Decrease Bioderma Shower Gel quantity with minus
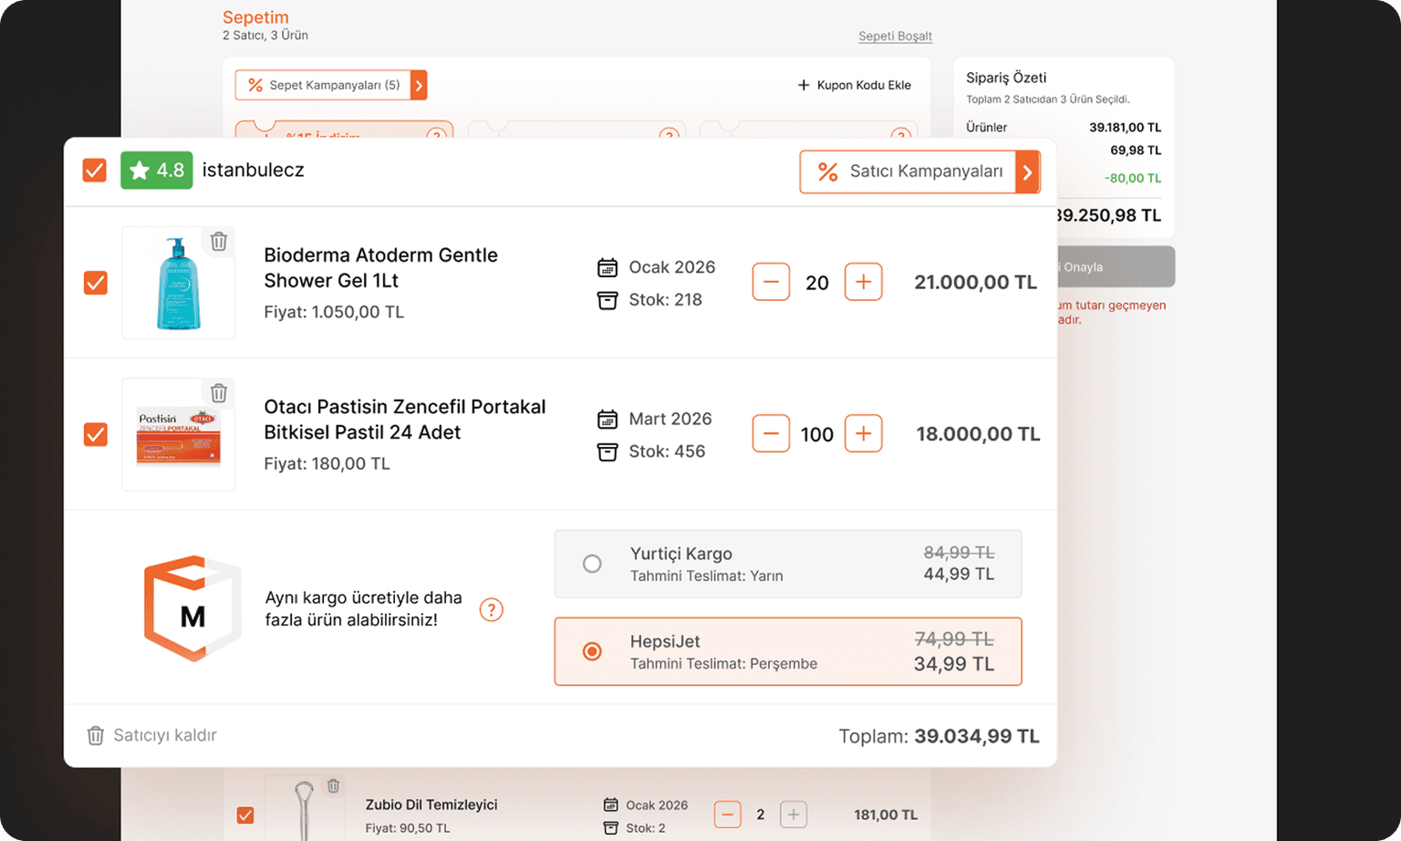 coord(771,282)
